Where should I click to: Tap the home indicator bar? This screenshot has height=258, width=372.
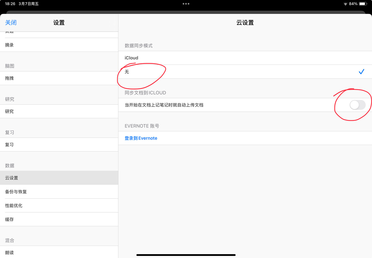click(186, 255)
